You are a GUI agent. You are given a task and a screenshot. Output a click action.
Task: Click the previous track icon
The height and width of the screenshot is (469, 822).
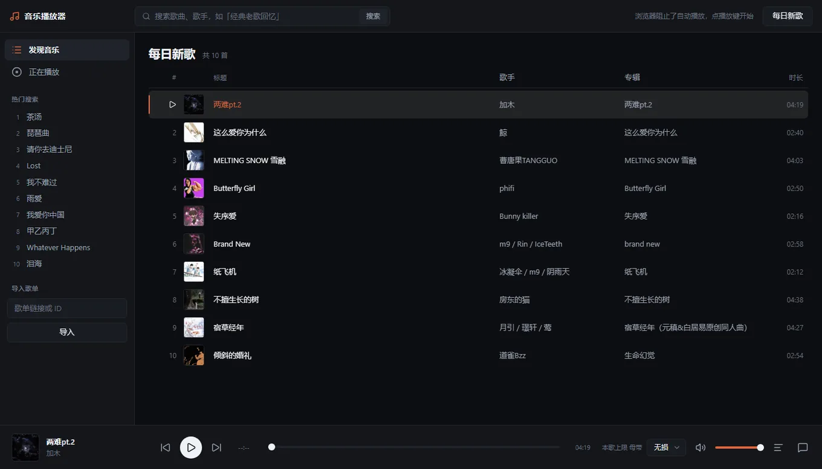(165, 447)
